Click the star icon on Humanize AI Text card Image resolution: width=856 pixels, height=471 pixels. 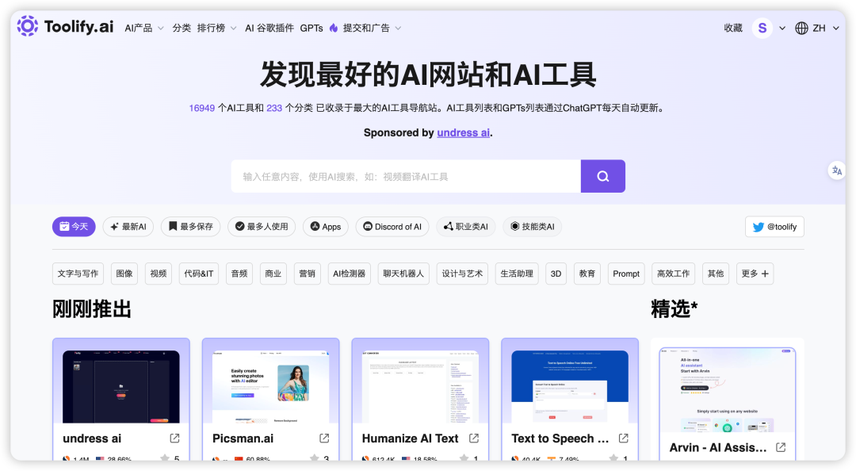(464, 458)
